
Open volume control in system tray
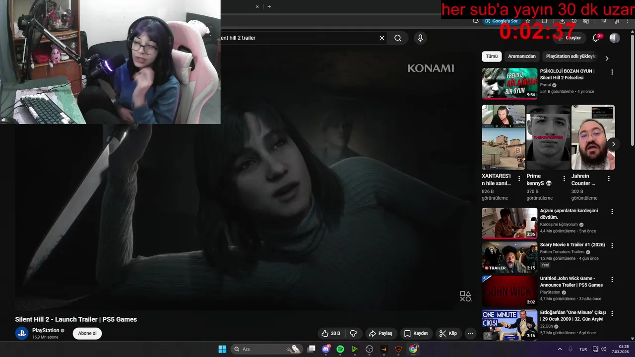[604, 349]
